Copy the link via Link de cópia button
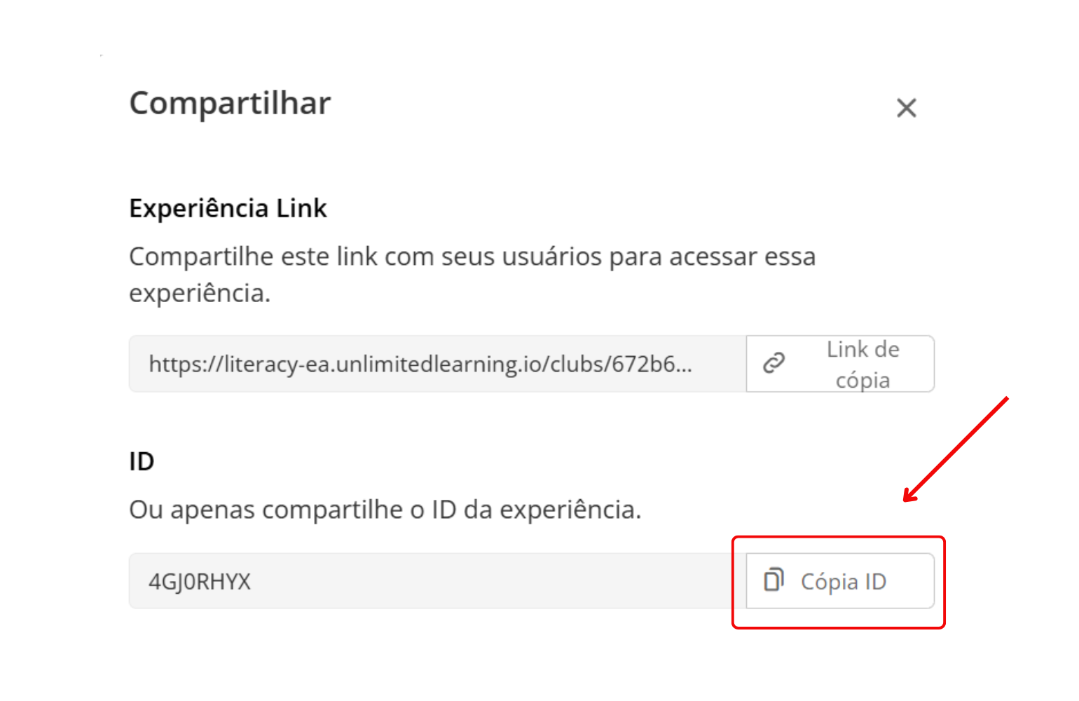Viewport: 1079px width, 701px height. pos(840,364)
